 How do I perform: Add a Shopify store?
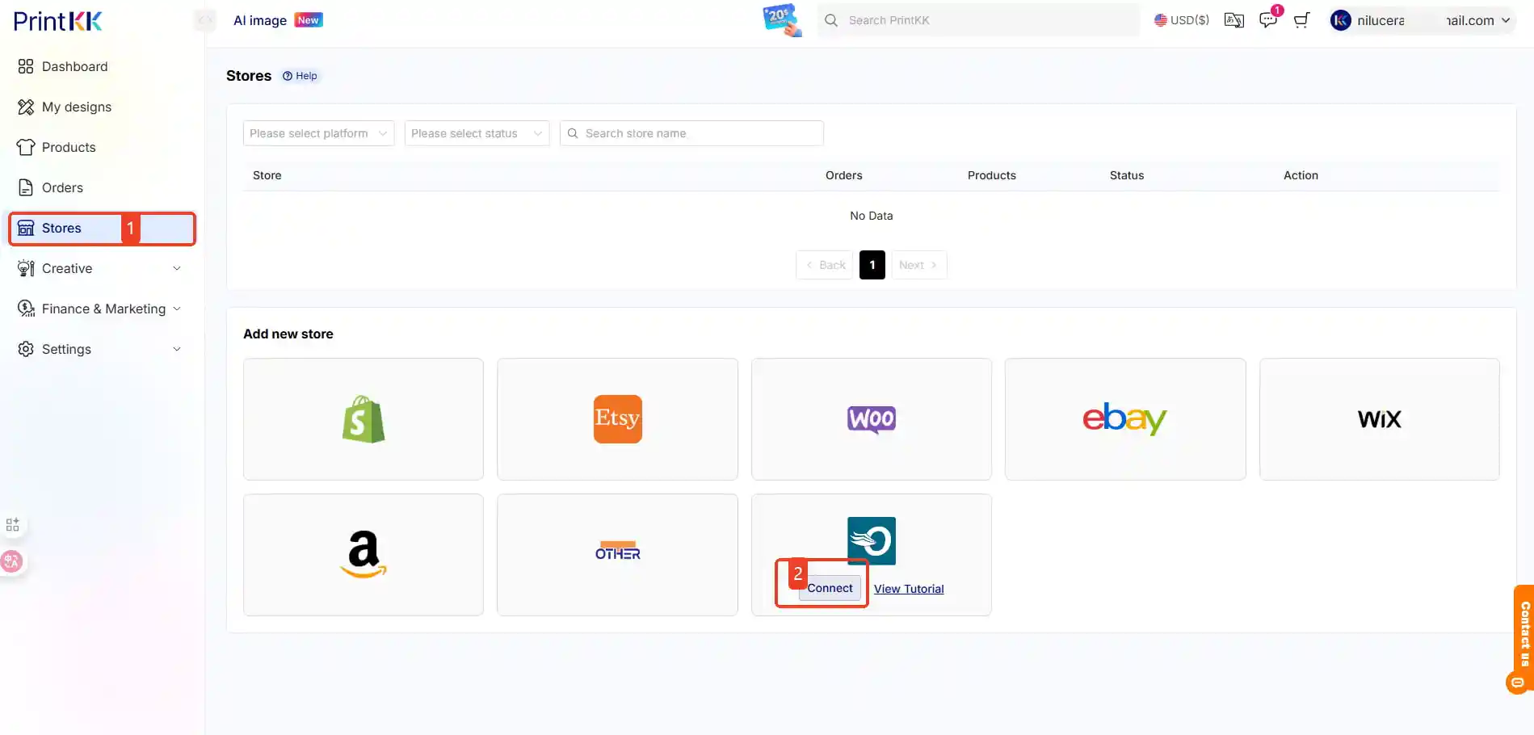(364, 419)
